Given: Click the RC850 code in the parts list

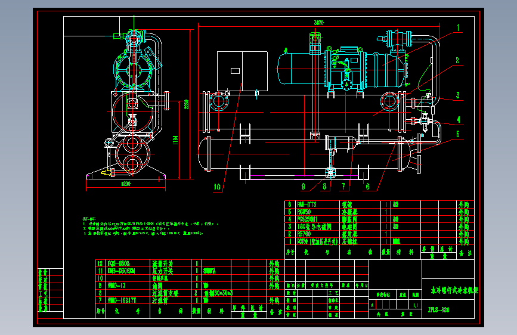Looking at the screenshot, I should tap(304, 212).
